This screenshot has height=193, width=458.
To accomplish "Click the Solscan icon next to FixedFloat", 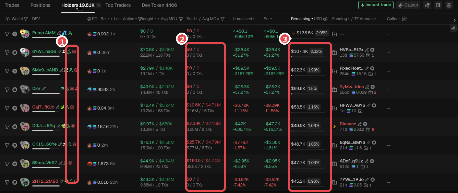I will [372, 68].
